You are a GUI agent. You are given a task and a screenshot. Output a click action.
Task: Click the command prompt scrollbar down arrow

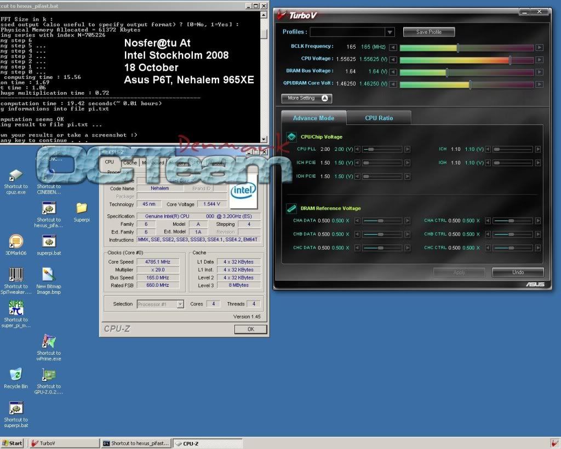coord(264,139)
